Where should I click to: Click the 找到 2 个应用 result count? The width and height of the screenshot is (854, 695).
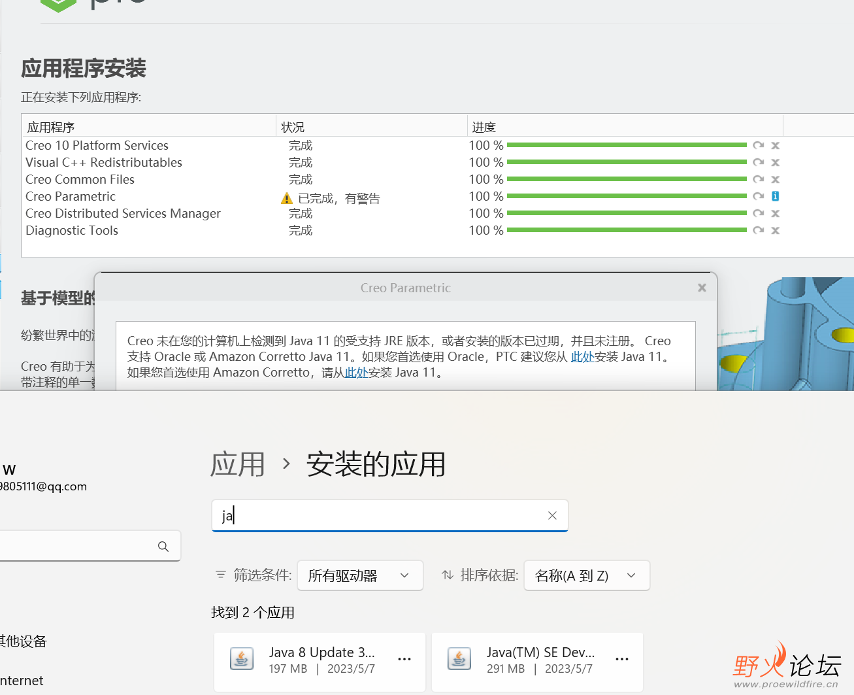(x=253, y=612)
